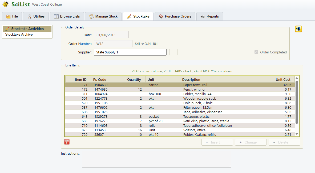
Task: Click the line items scroll up arrow
Action: [297, 78]
